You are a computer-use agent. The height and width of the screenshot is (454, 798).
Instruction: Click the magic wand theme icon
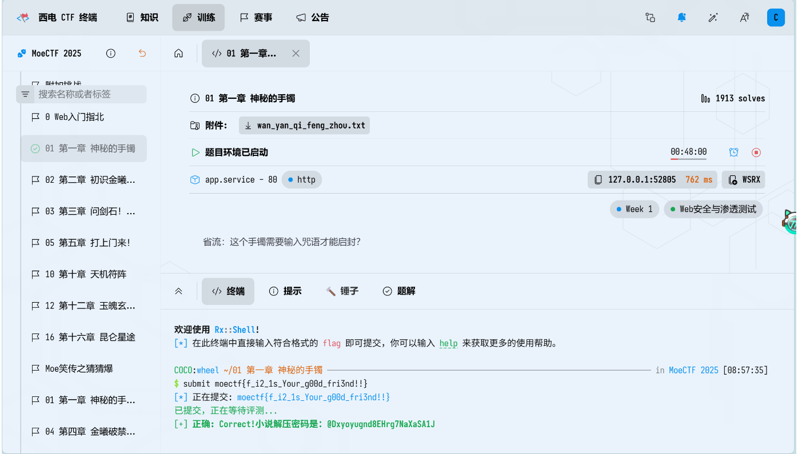[x=713, y=18]
